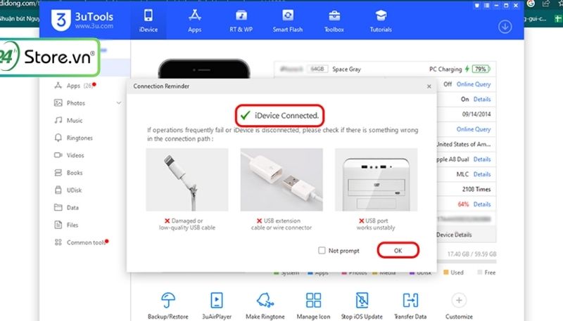Open Details for Apple A8 Dual
The image size is (563, 321).
tap(482, 159)
